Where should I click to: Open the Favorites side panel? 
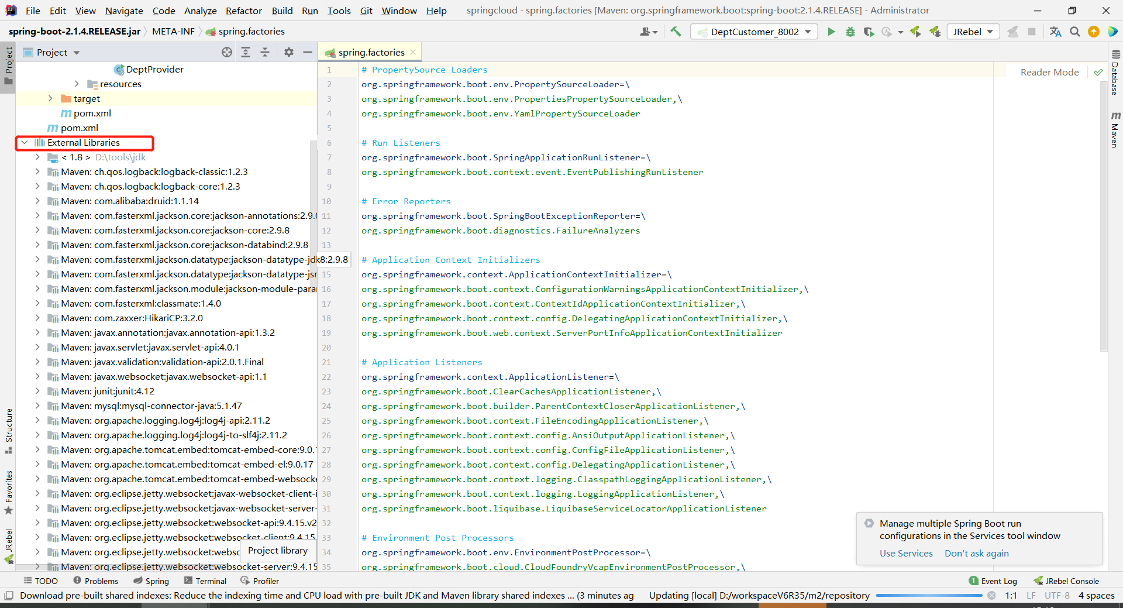click(8, 493)
